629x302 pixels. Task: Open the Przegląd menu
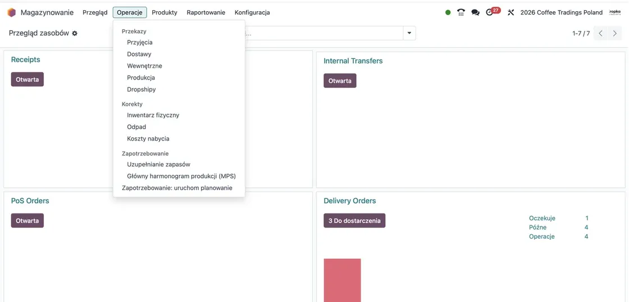[95, 12]
